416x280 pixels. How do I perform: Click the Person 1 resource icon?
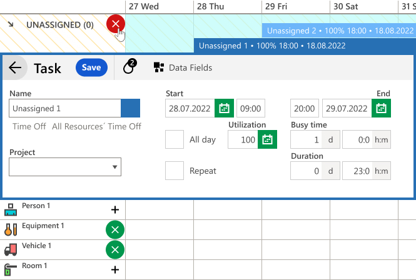pos(11,209)
